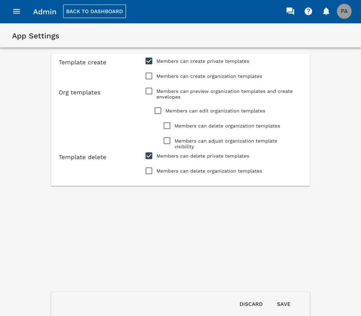The height and width of the screenshot is (316, 361).
Task: Enable adjust organization template visibility checkbox
Action: click(x=167, y=141)
